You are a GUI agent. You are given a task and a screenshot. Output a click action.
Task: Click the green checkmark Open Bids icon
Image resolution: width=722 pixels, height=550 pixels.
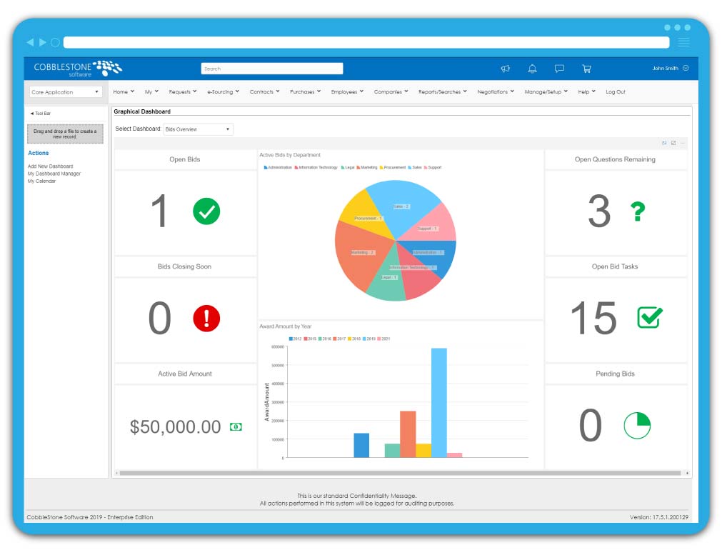click(x=206, y=211)
